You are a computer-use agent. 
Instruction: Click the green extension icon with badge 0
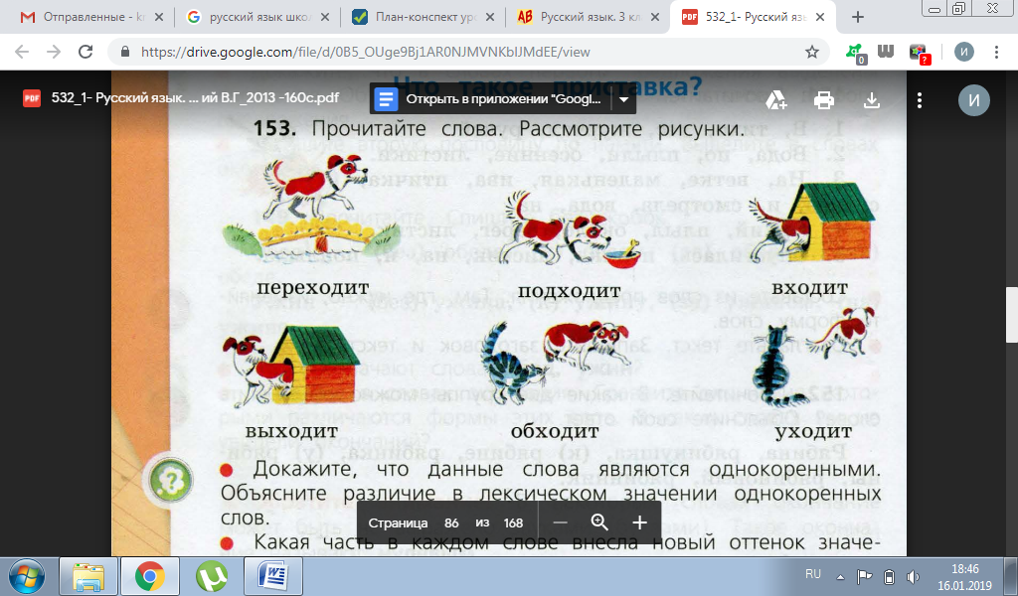pyautogui.click(x=856, y=54)
